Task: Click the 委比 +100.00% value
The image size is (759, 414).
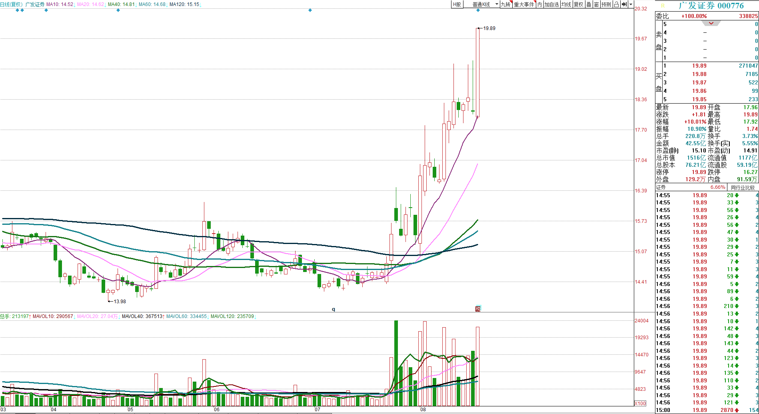Action: click(694, 16)
